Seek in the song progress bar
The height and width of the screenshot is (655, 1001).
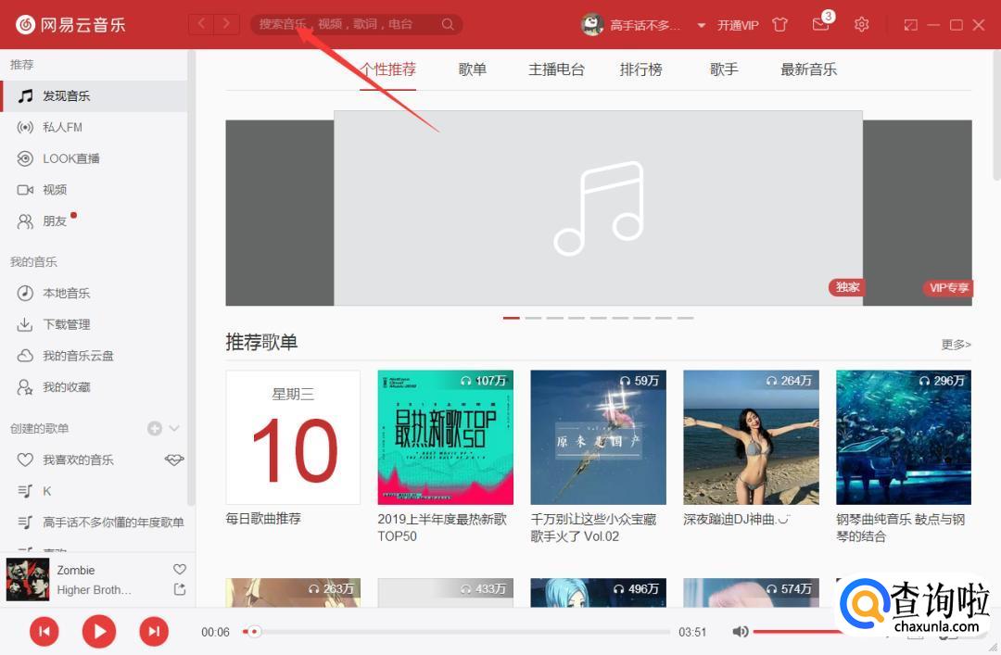click(456, 632)
